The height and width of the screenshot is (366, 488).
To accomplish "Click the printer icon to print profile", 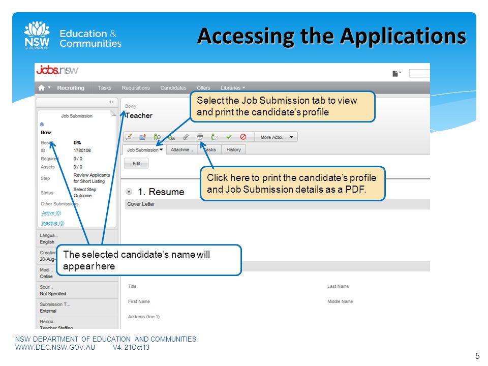I will pos(200,137).
